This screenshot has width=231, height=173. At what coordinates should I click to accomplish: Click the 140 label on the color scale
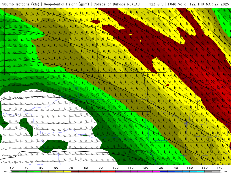[175, 168]
